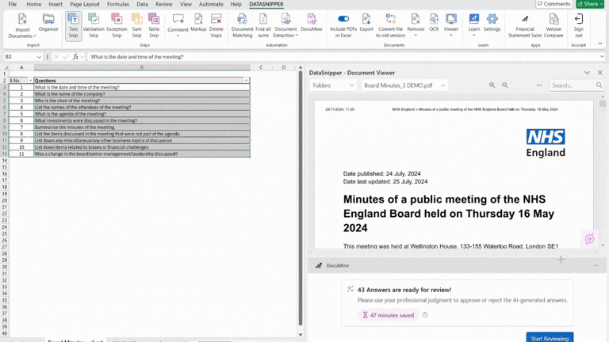Open the Name Box dropdown arrow
Image resolution: width=609 pixels, height=342 pixels.
coord(39,57)
